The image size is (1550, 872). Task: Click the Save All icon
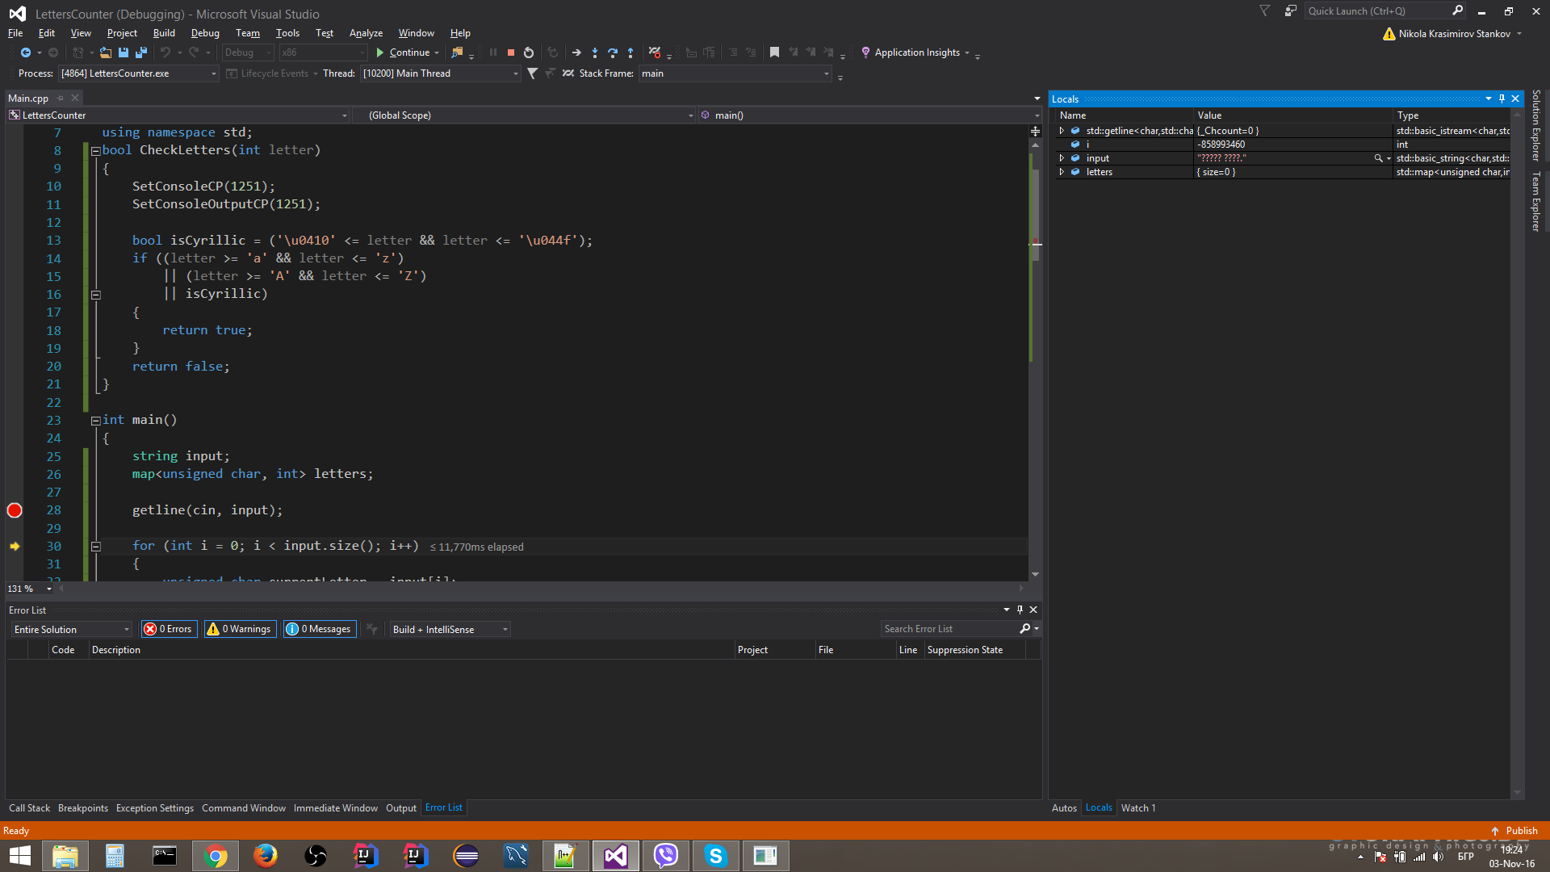(x=141, y=52)
